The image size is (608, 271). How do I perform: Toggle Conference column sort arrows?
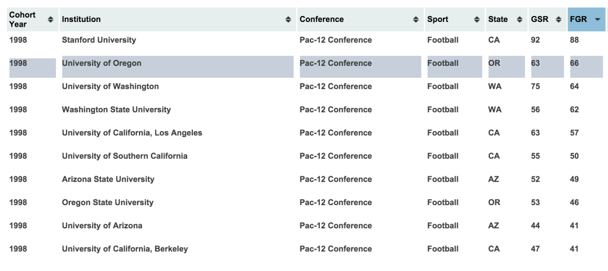416,20
